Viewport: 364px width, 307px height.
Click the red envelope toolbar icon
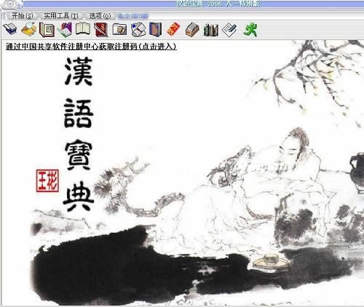tap(173, 30)
